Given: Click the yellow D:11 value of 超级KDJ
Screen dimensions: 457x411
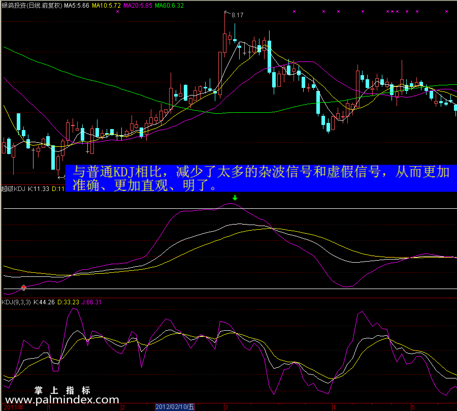Looking at the screenshot, I should pos(58,188).
